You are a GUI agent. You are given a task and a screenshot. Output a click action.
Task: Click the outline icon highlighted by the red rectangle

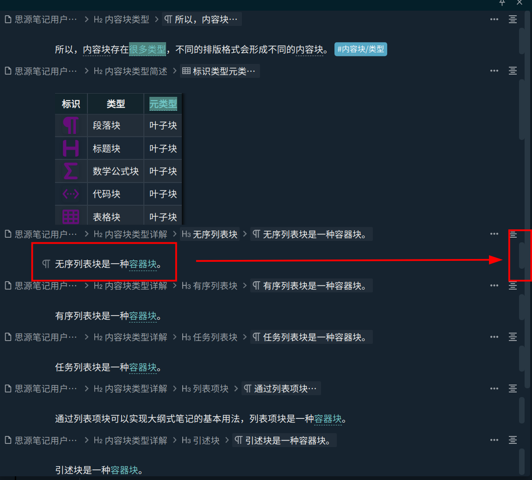(513, 235)
